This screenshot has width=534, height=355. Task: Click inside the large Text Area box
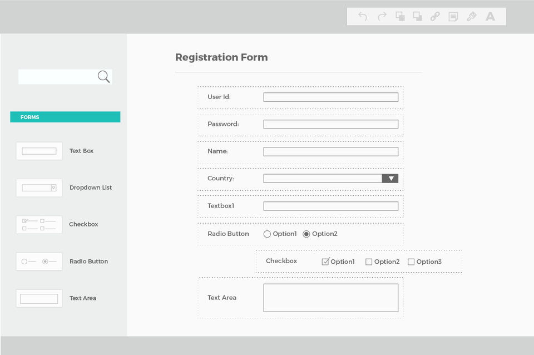(x=330, y=298)
